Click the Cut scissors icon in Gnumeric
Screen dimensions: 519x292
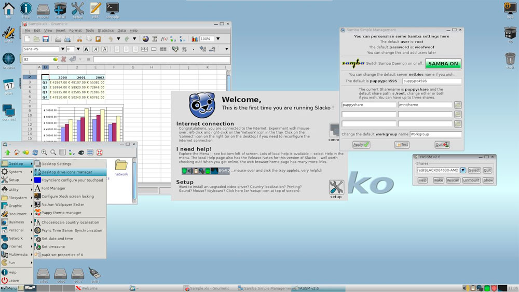[79, 39]
